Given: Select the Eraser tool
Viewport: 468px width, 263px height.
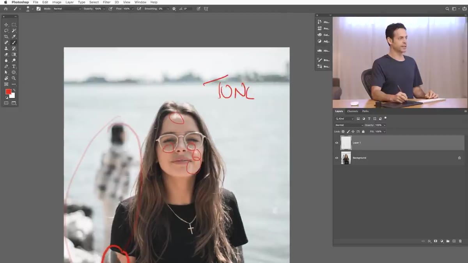Looking at the screenshot, I should tap(6, 54).
